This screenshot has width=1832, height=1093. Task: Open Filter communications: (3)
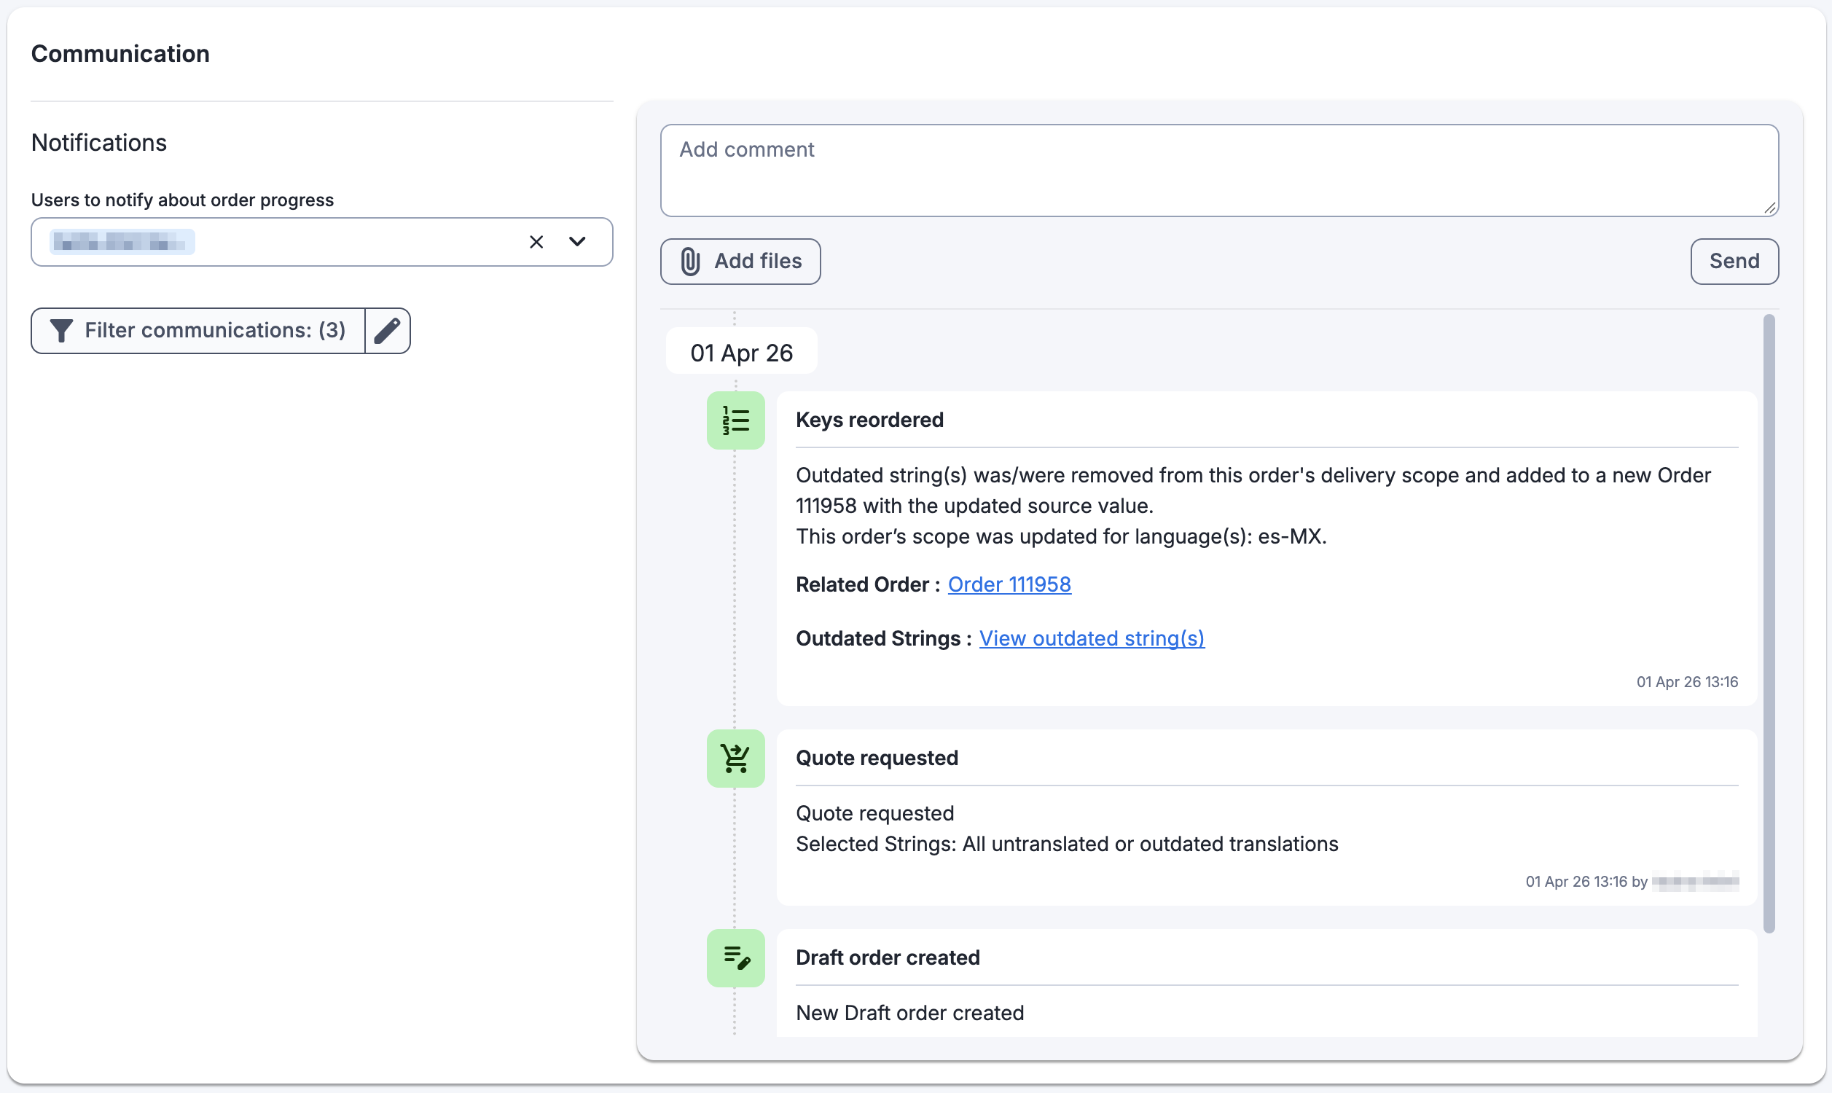(198, 331)
